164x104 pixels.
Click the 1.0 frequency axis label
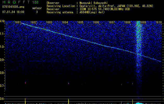tap(2, 47)
